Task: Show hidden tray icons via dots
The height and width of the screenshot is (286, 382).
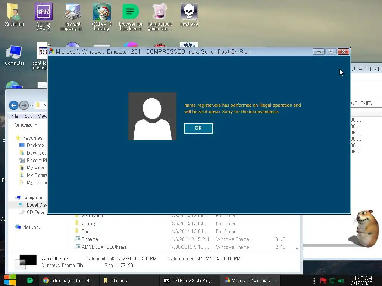Action: (x=314, y=281)
